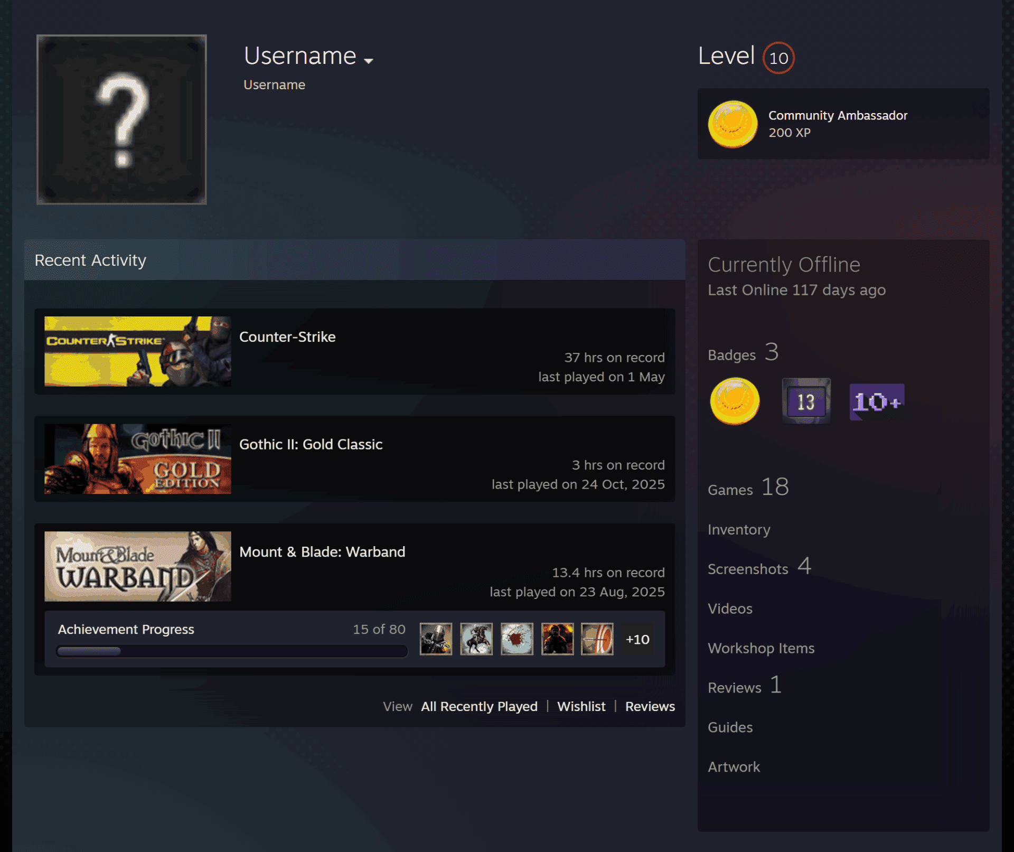Open Workshop Items in the sidebar
The width and height of the screenshot is (1014, 852).
click(761, 648)
